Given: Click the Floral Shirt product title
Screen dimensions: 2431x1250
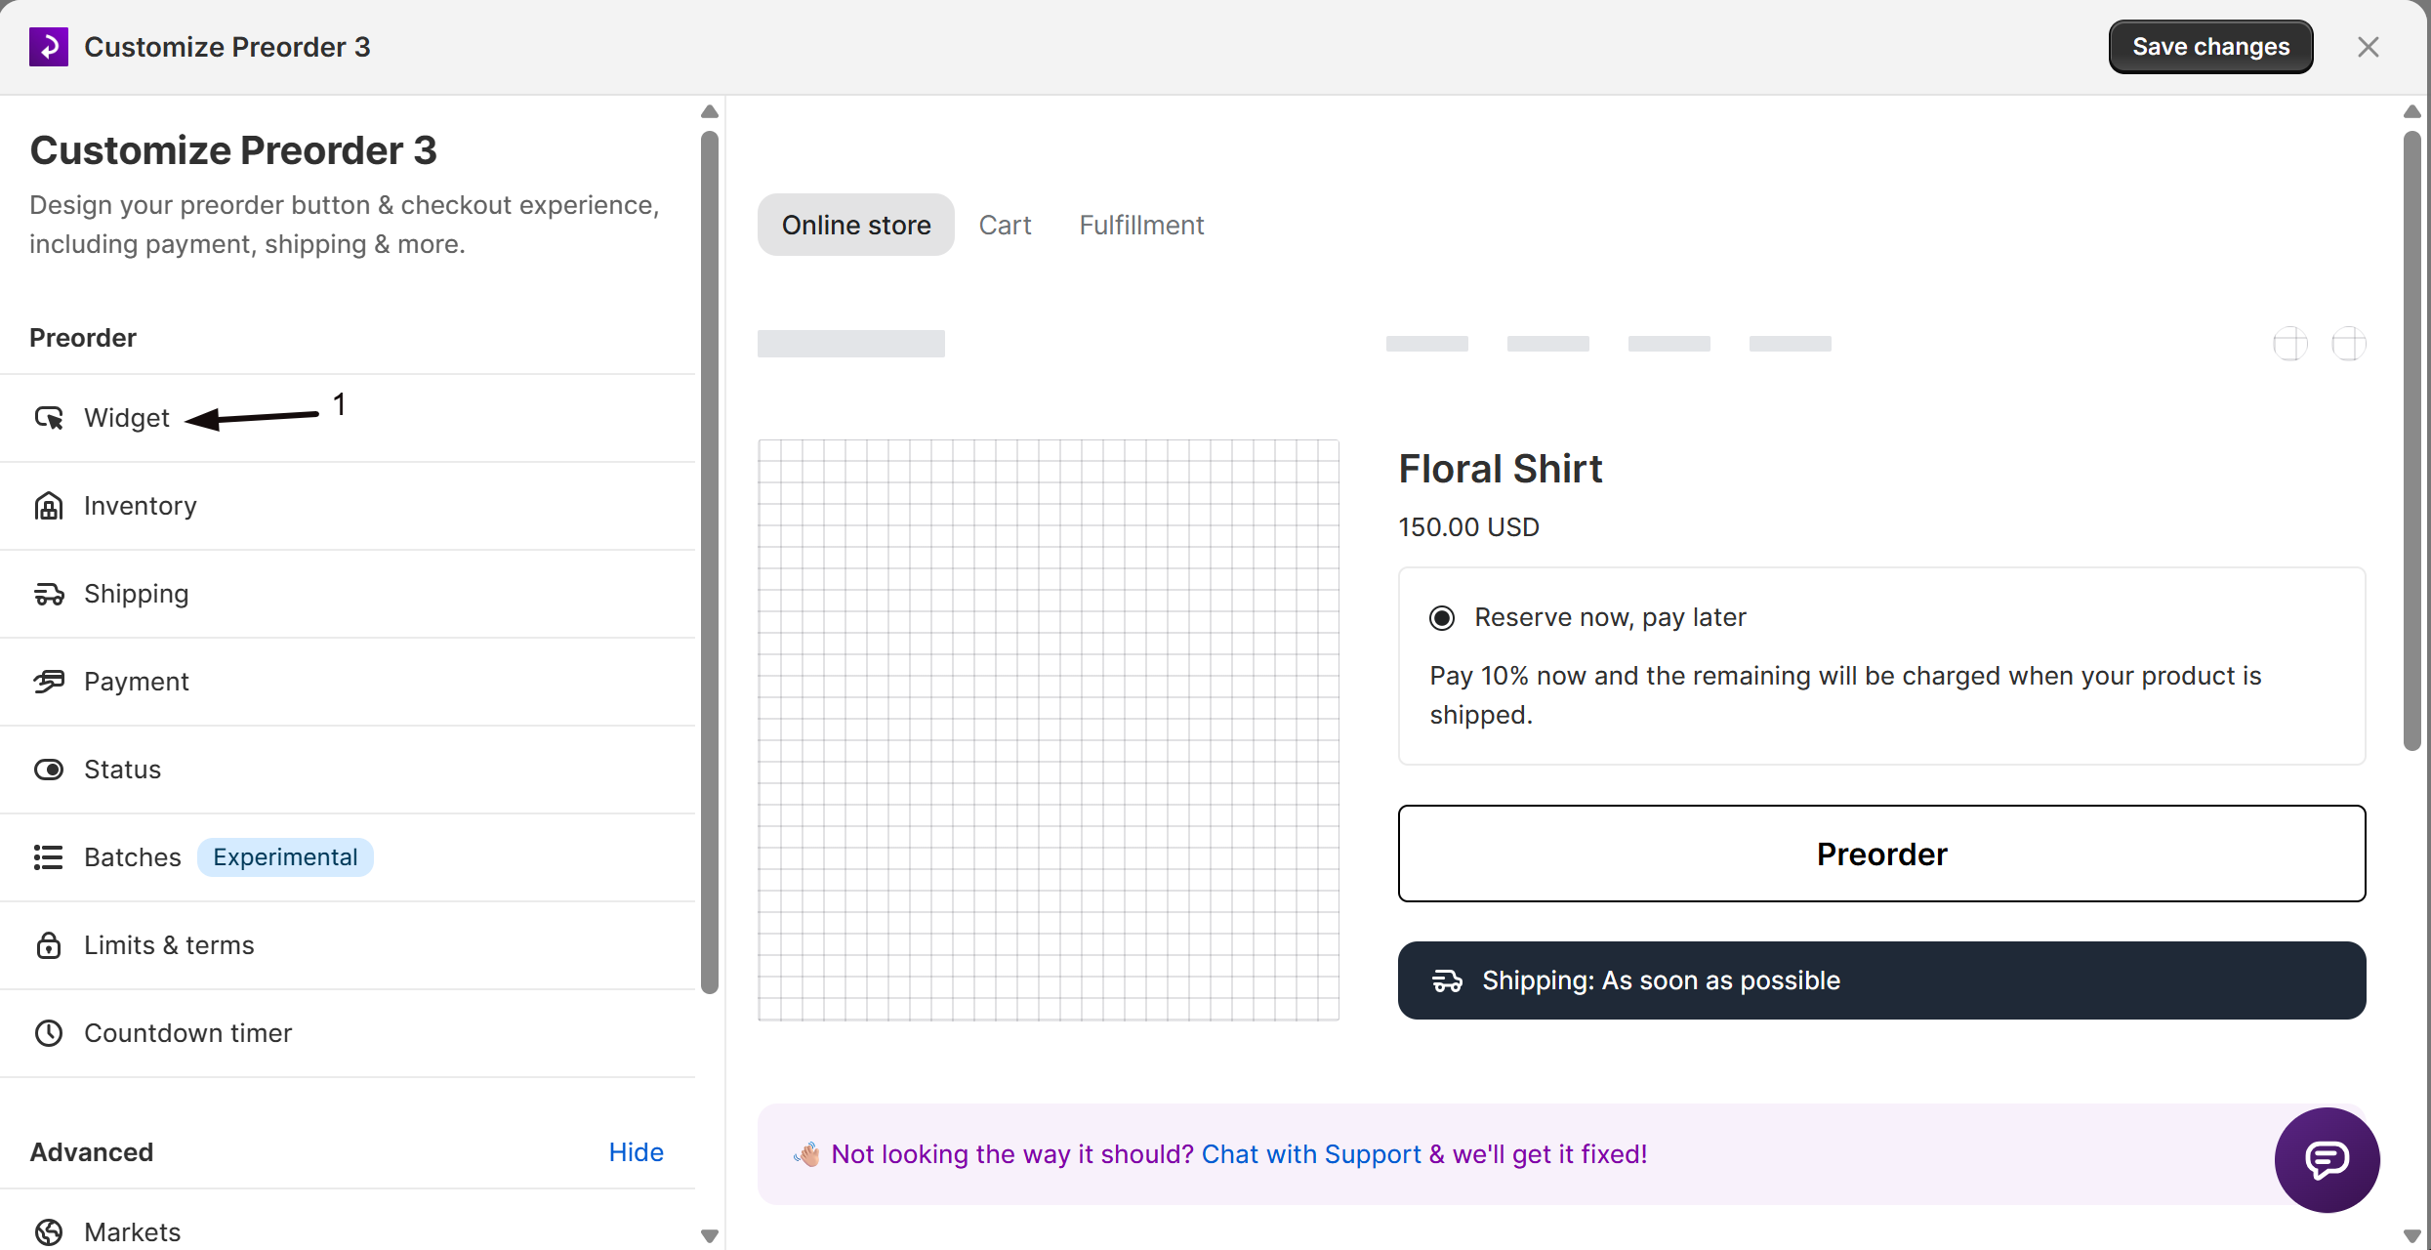Looking at the screenshot, I should tap(1501, 469).
